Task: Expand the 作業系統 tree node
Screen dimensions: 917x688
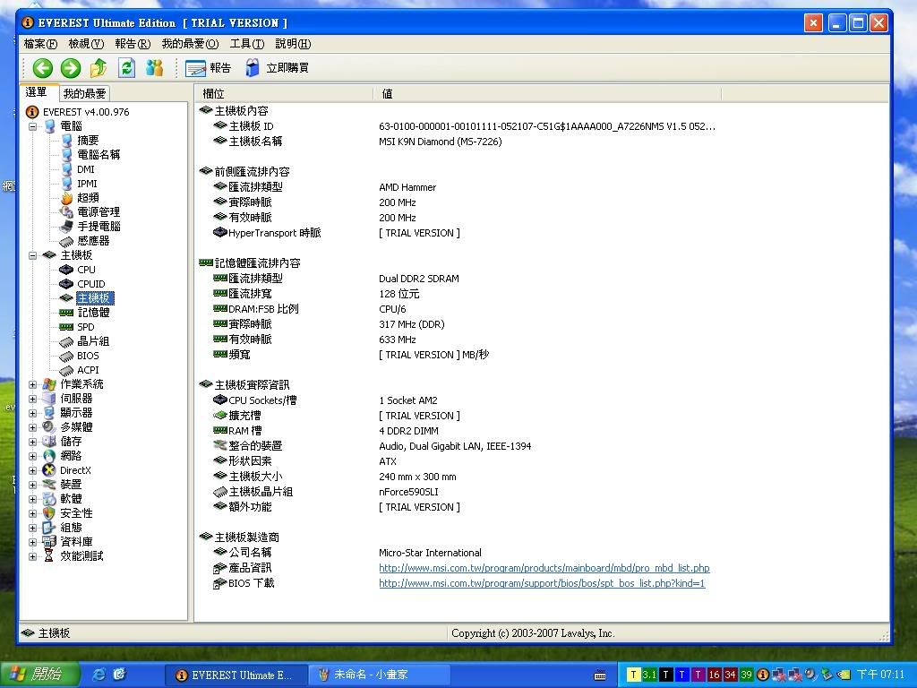Action: (x=33, y=384)
